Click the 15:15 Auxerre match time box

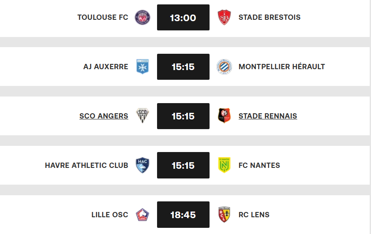point(183,67)
